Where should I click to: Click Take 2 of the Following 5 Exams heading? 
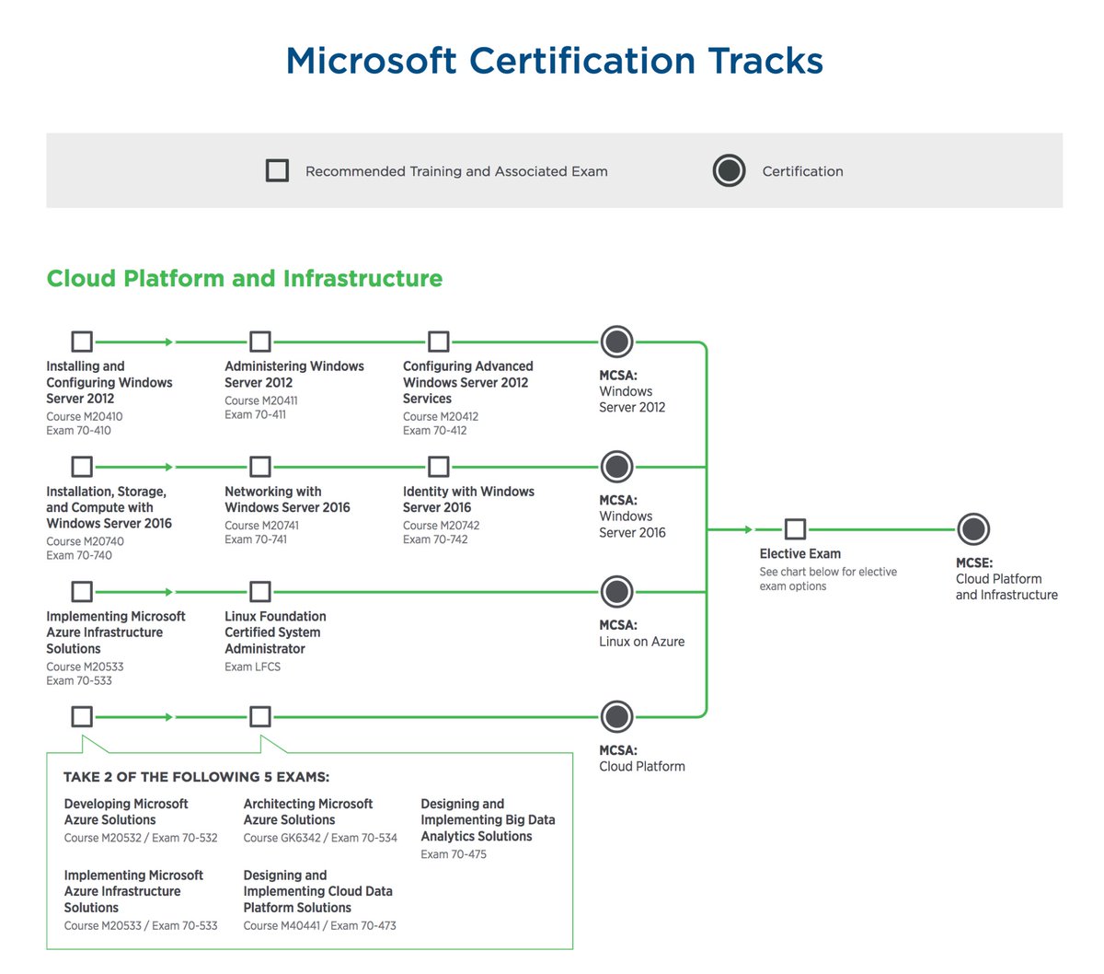[x=196, y=777]
